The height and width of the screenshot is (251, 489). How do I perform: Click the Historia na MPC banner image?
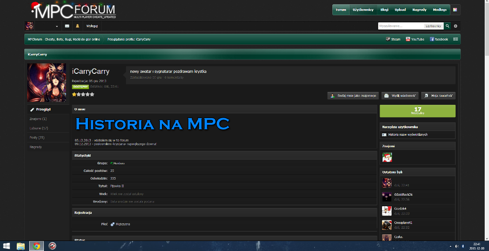(x=152, y=124)
